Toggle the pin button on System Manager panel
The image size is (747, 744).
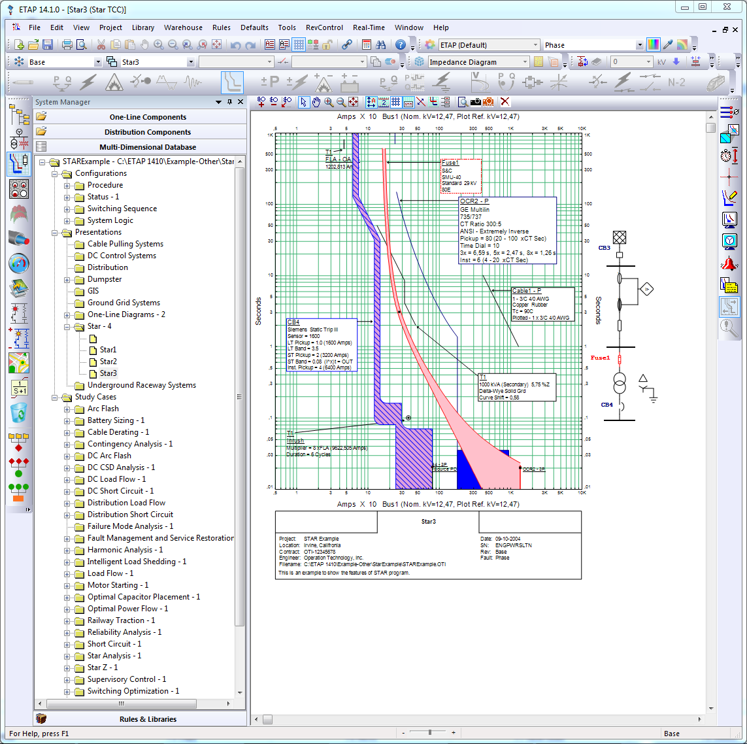(229, 101)
